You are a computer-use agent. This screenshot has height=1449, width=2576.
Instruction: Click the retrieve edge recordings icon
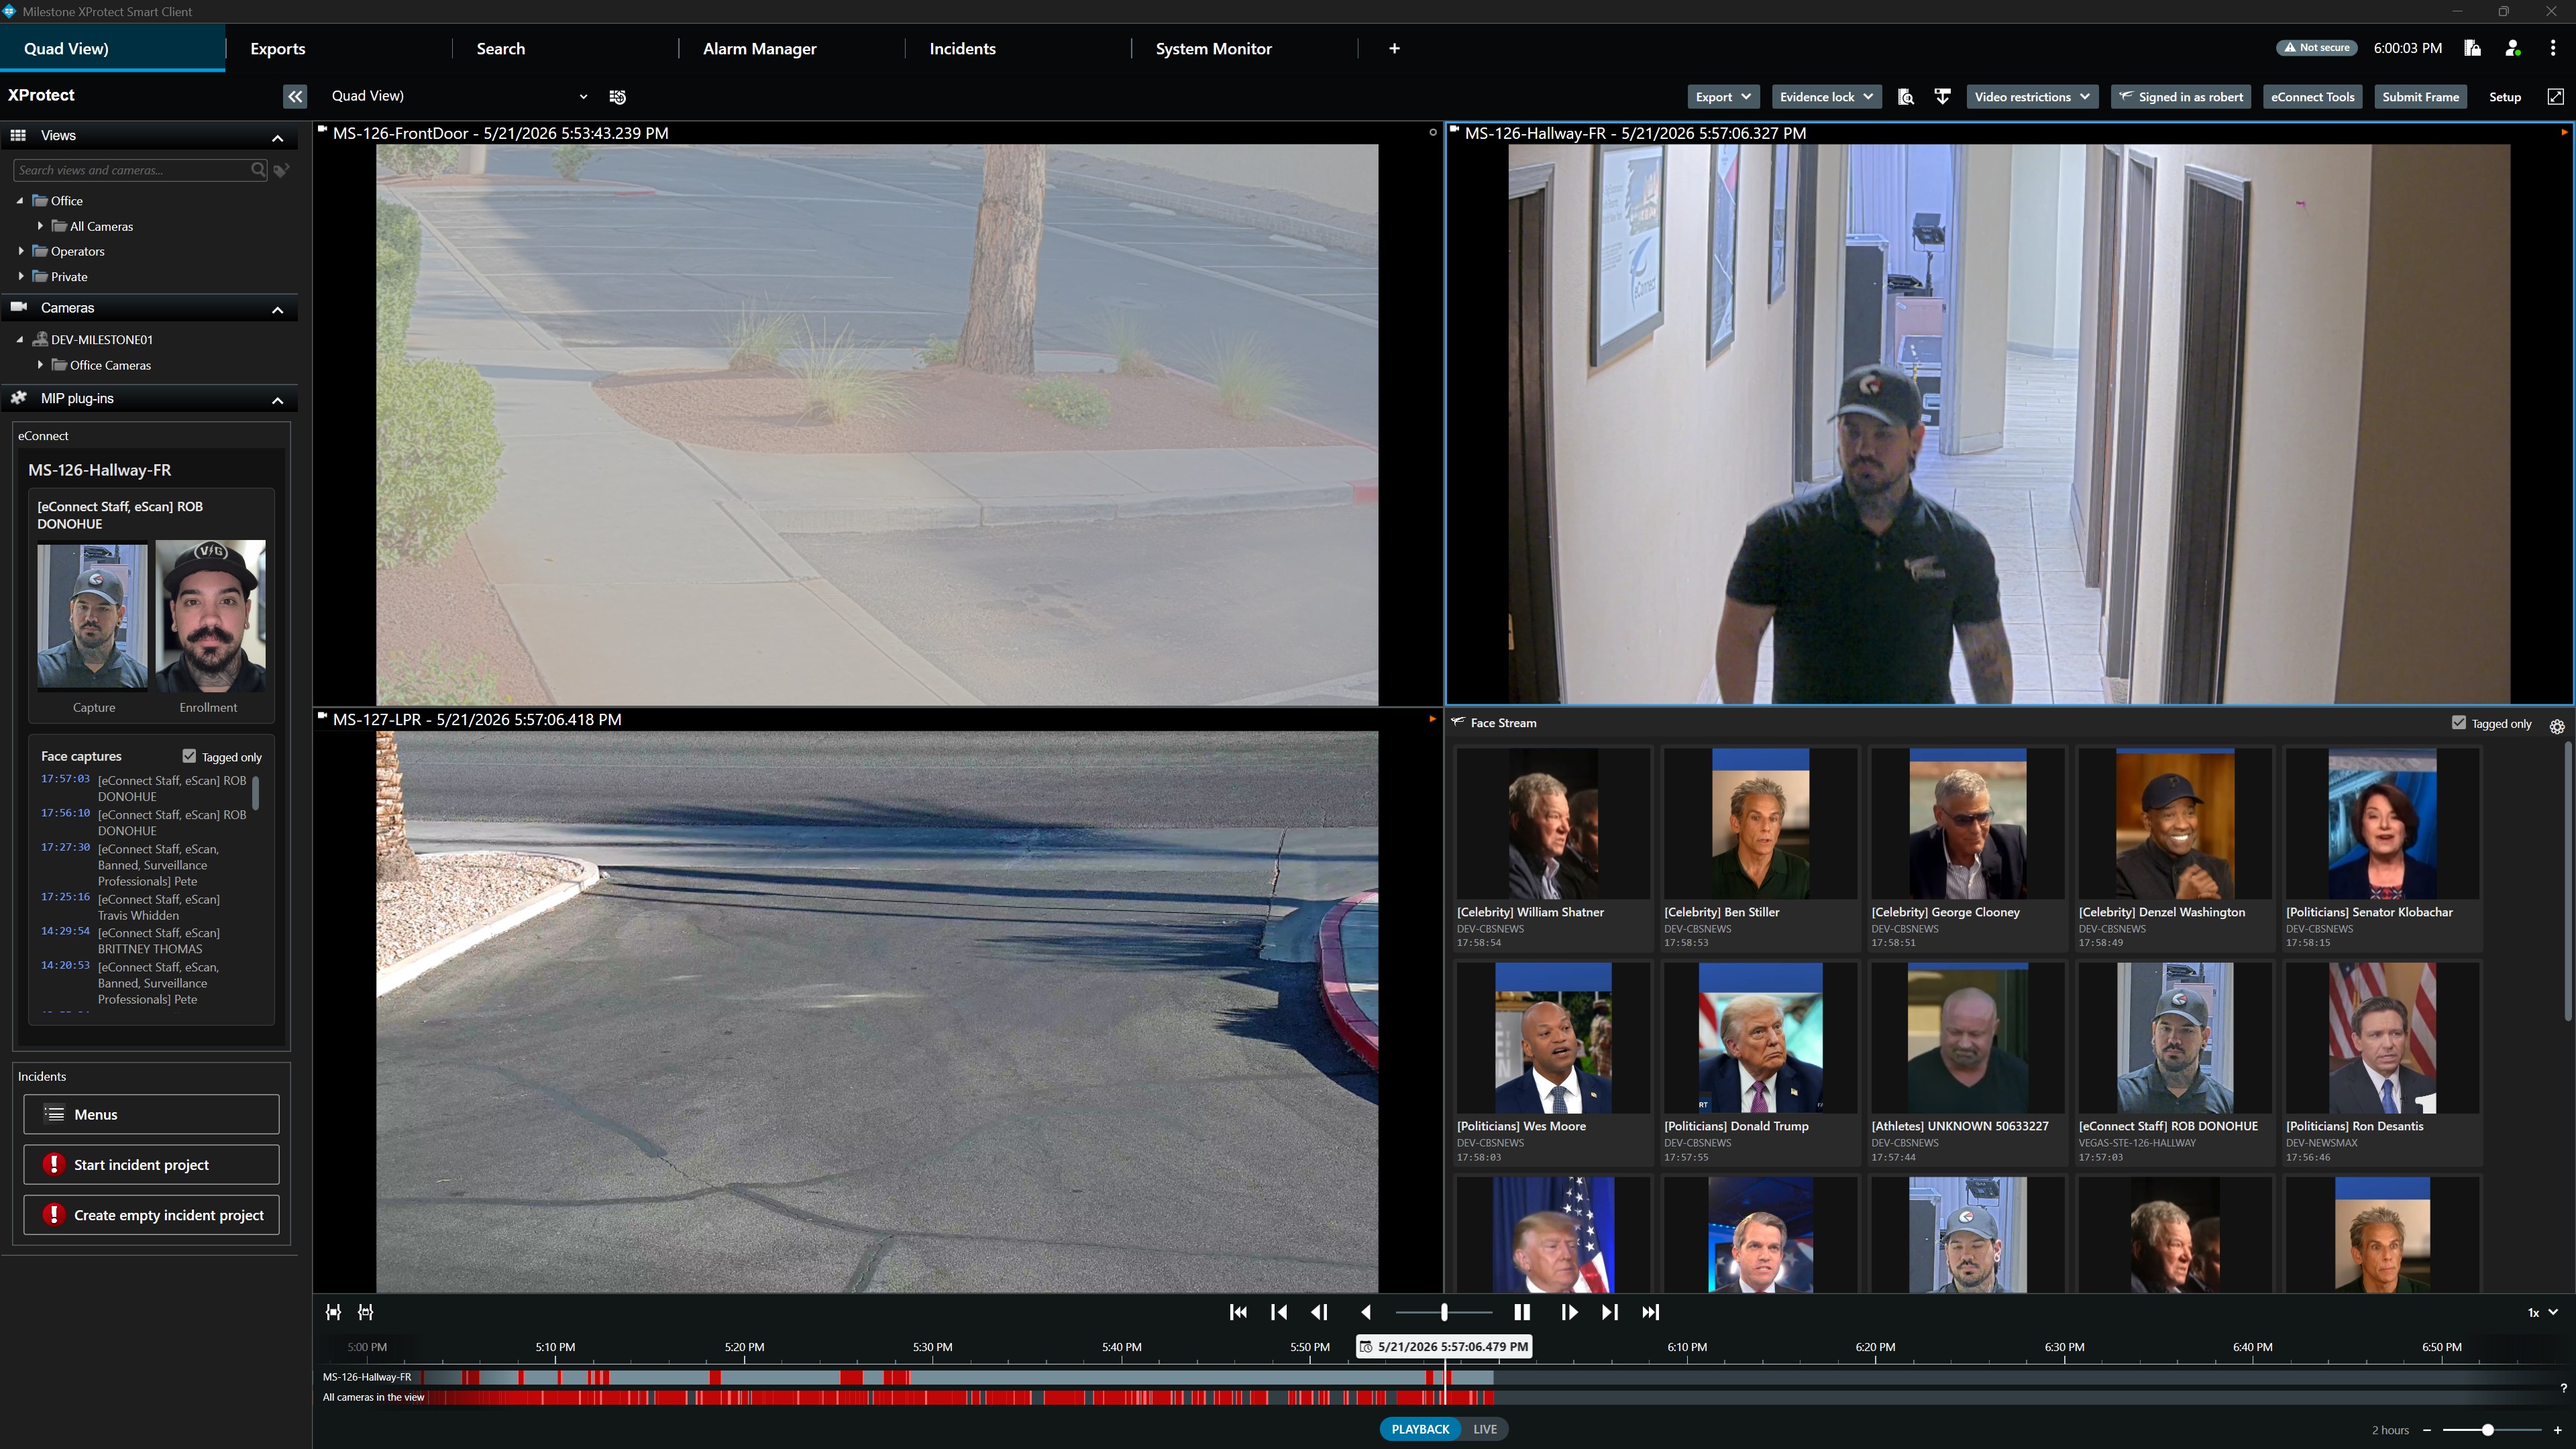(x=1942, y=97)
